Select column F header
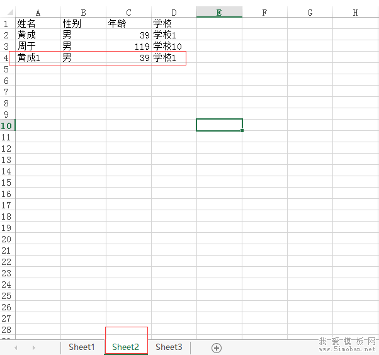 click(x=264, y=13)
